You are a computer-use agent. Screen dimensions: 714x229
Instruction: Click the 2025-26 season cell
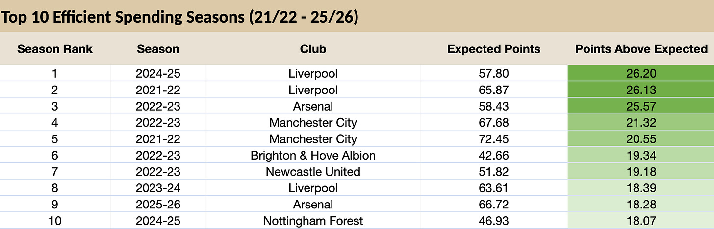coord(158,205)
